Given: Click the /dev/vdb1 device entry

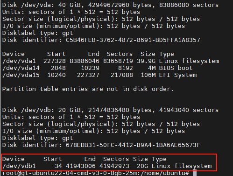Looking at the screenshot, I should click(x=19, y=166).
